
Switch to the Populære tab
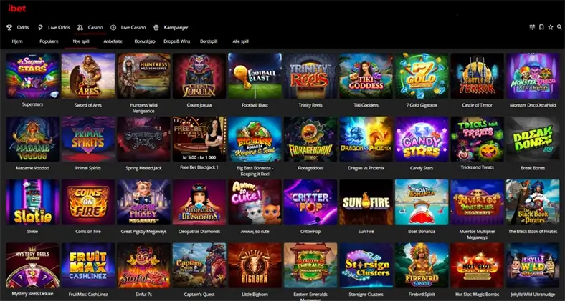[49, 41]
